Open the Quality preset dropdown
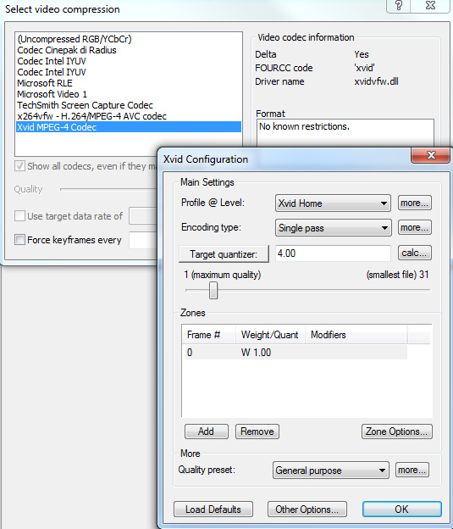The width and height of the screenshot is (453, 529). pos(331,471)
